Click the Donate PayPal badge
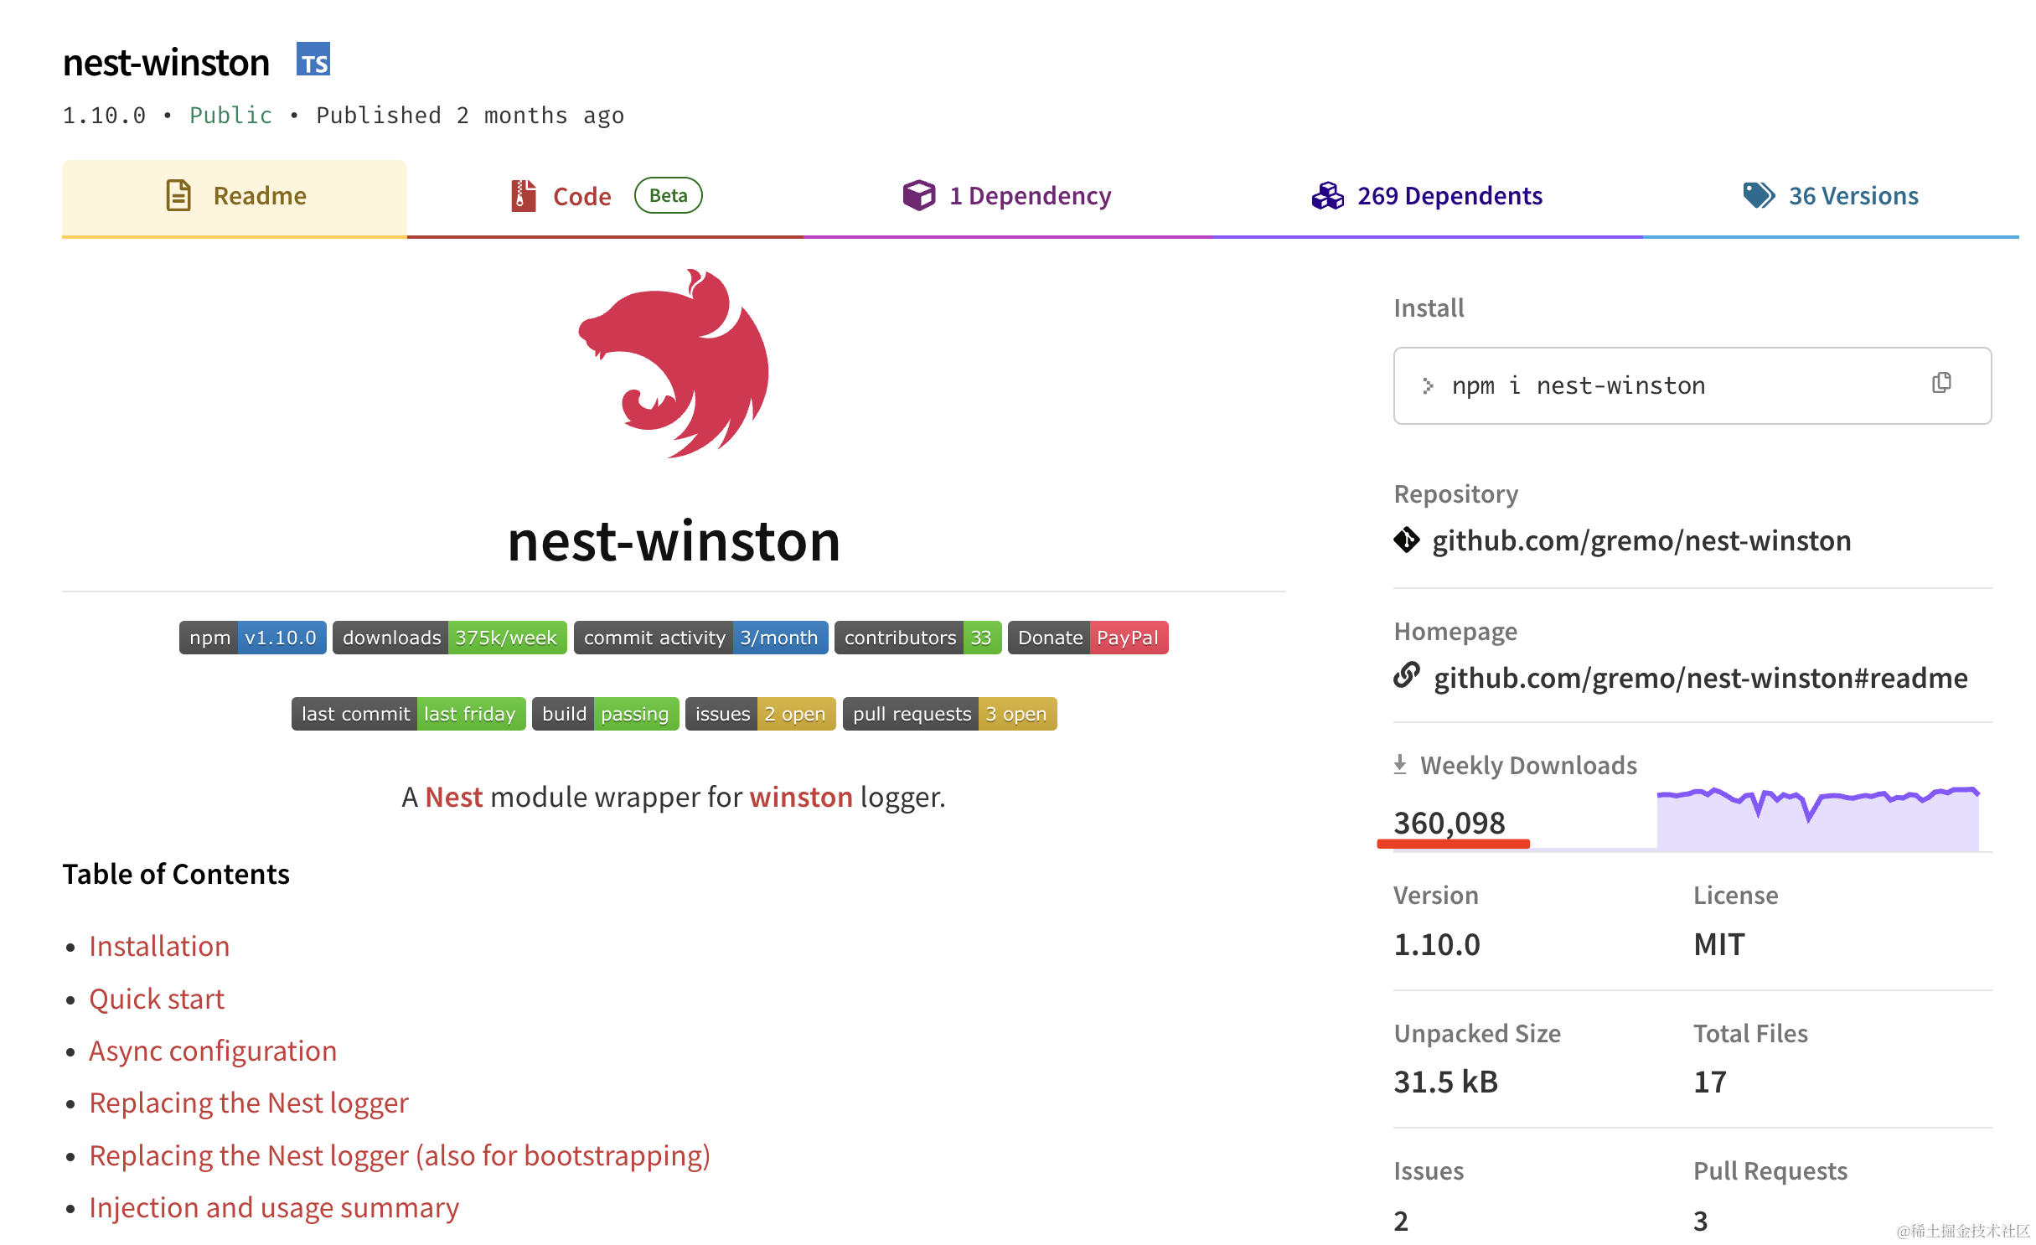2036x1245 pixels. (1087, 638)
